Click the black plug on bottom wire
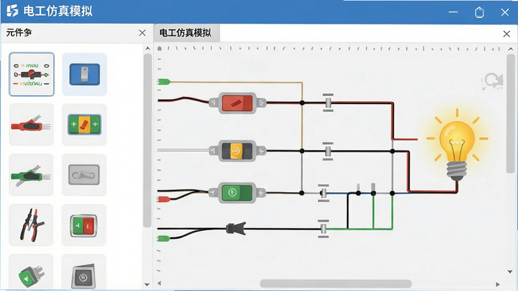Screen dimensions: 518x291 coord(236,228)
